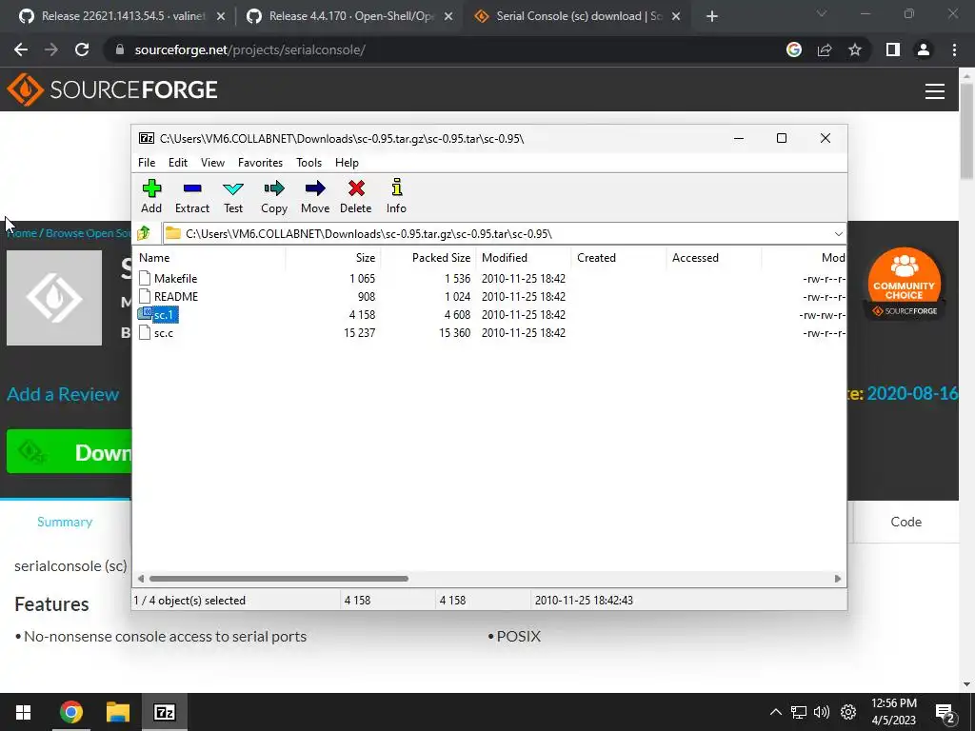
Task: Click the Accessed column header
Action: click(x=714, y=257)
